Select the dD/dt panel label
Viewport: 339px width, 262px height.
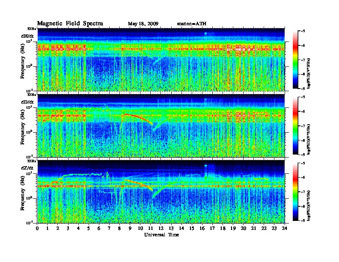pos(27,102)
